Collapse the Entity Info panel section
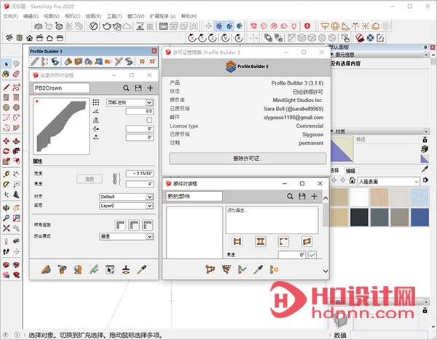Viewport: 437px width, 340px height. (x=332, y=55)
